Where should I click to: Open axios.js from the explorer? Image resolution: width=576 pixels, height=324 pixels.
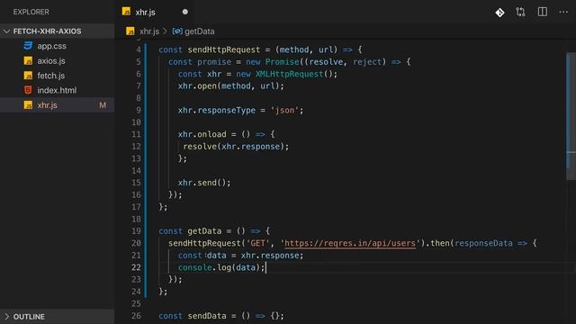click(51, 60)
